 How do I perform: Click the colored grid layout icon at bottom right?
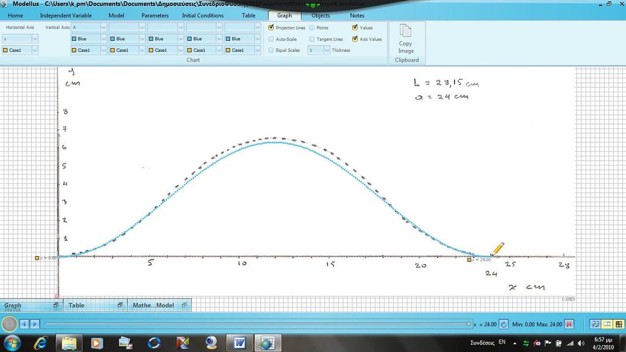(x=619, y=324)
